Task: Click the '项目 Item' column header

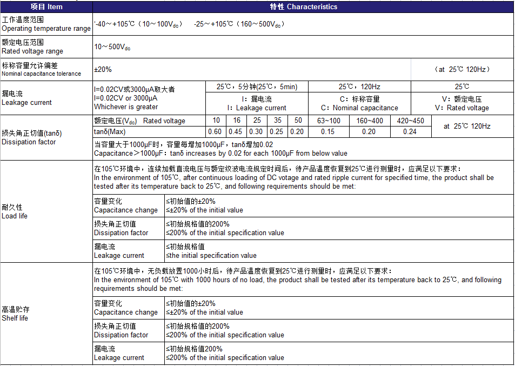Action: pos(46,7)
